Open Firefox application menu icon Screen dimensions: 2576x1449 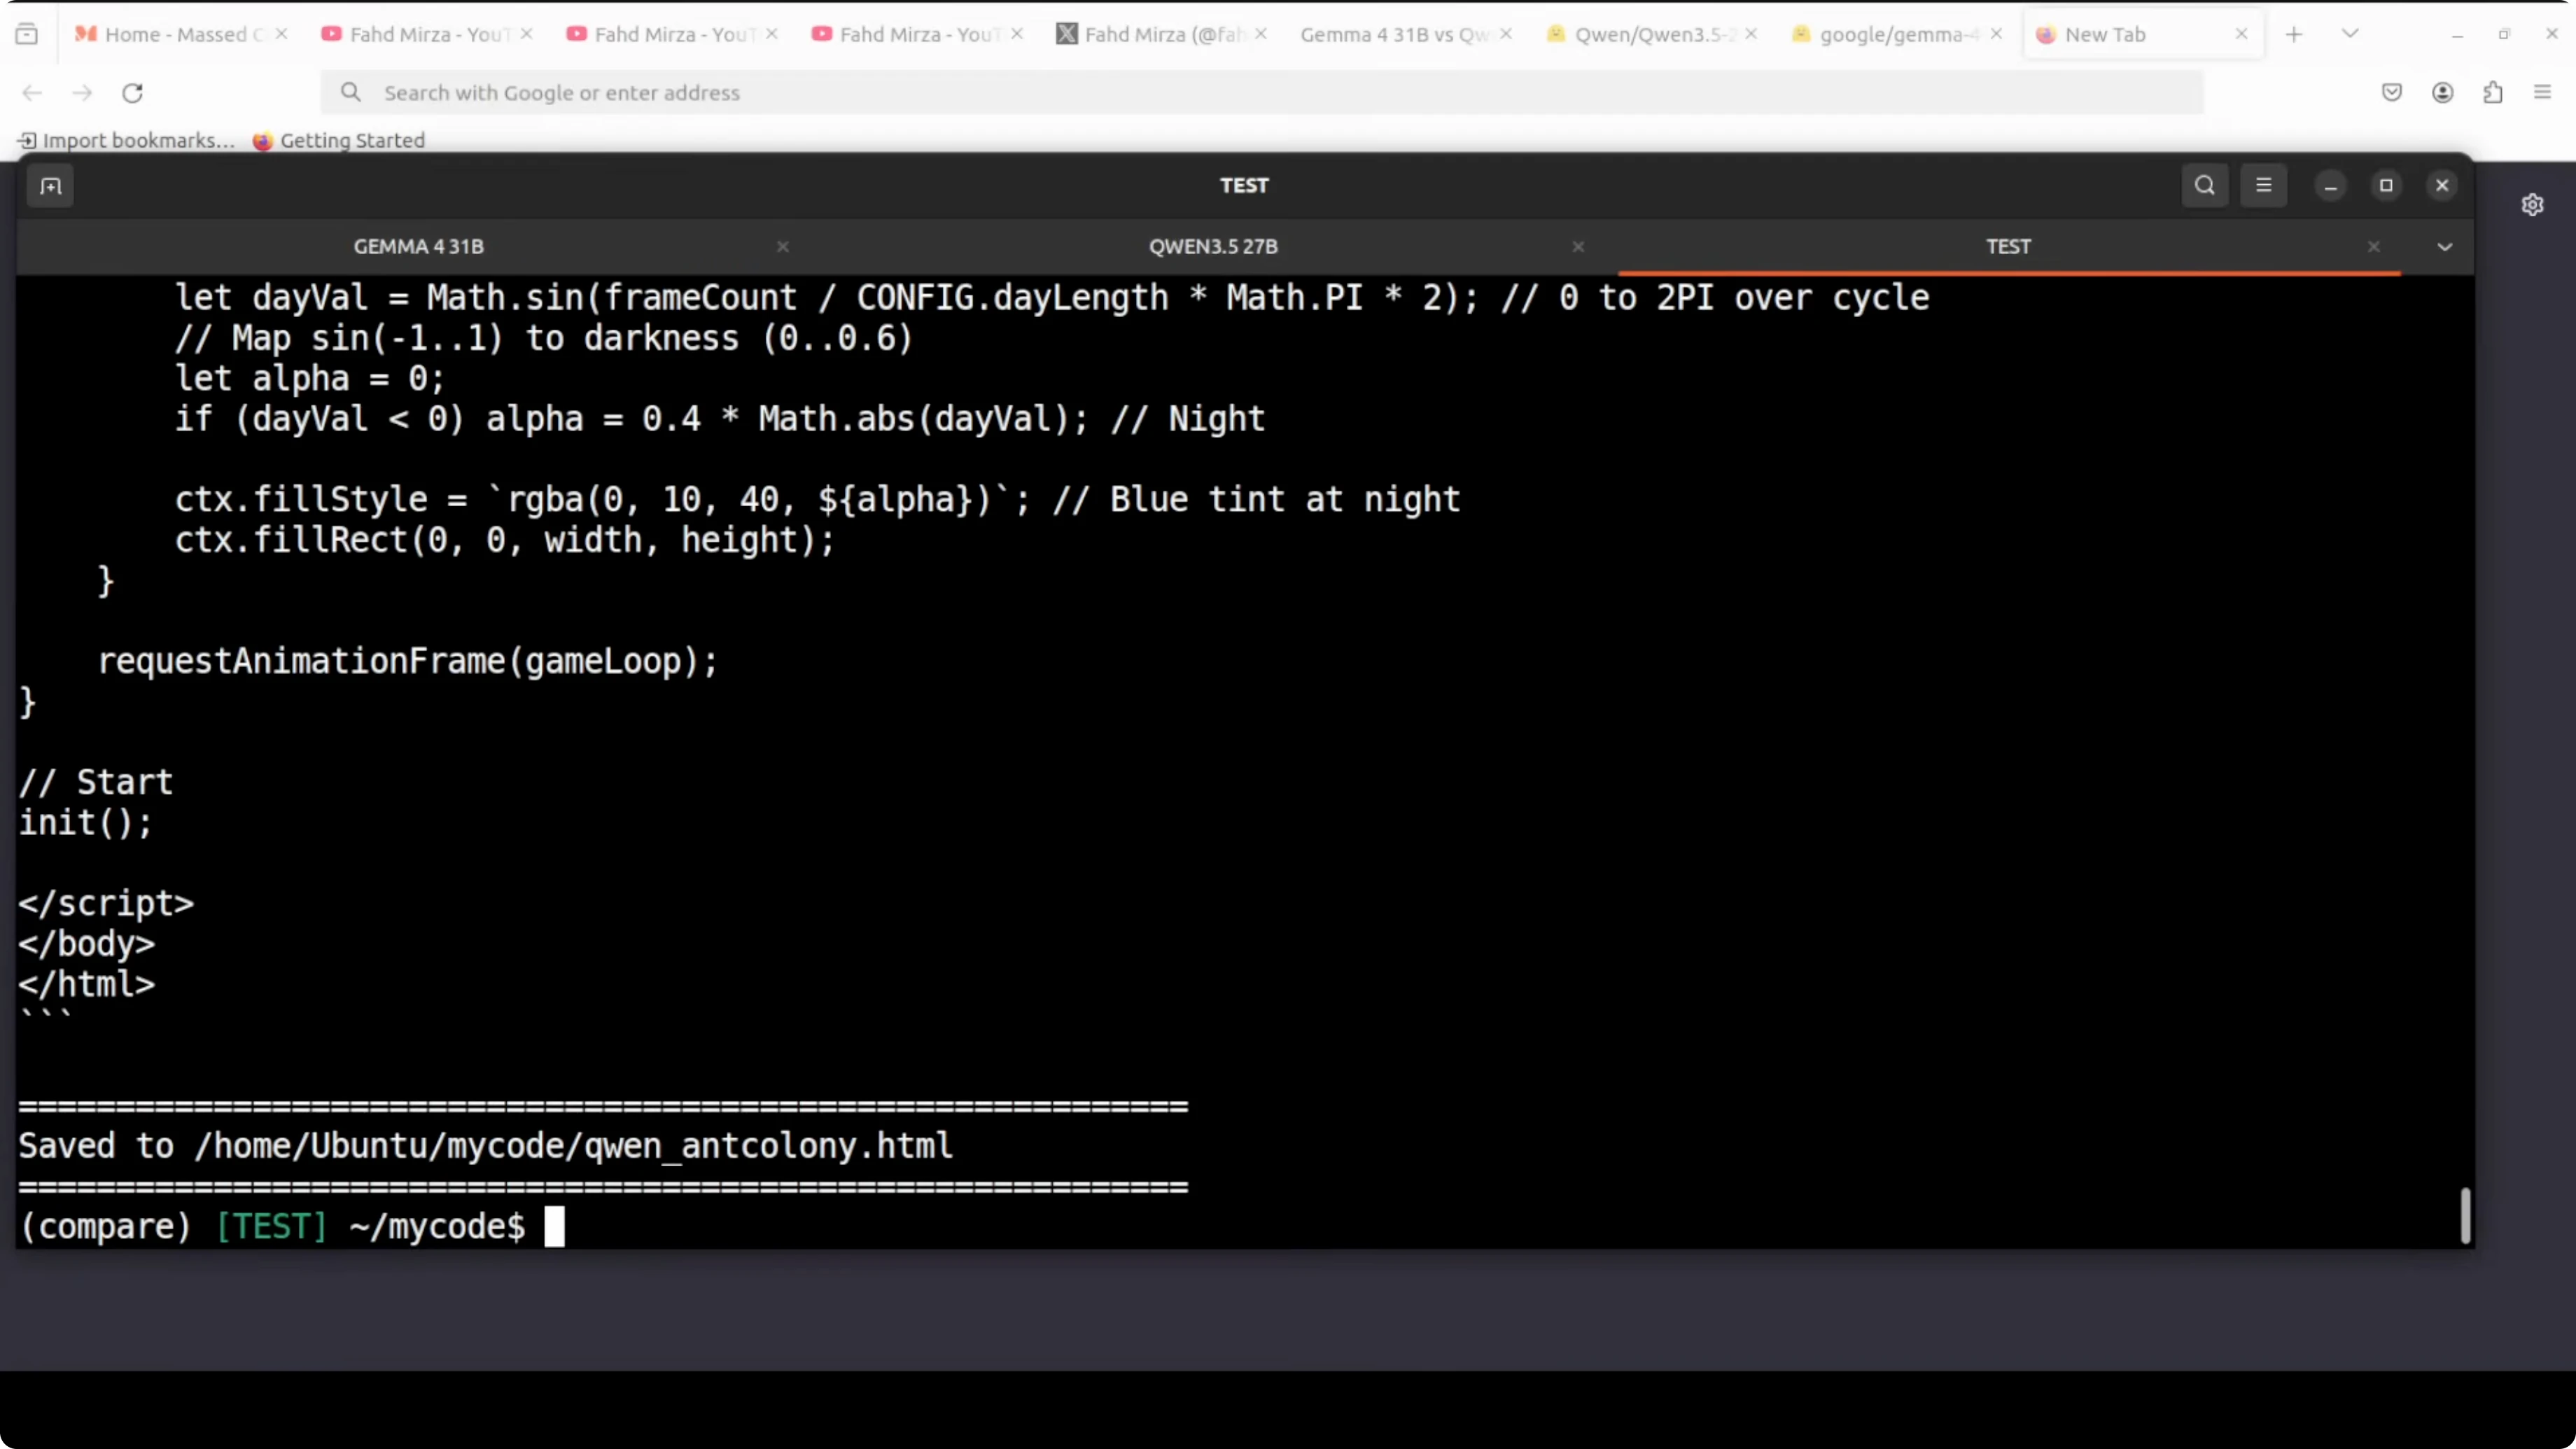[2542, 93]
